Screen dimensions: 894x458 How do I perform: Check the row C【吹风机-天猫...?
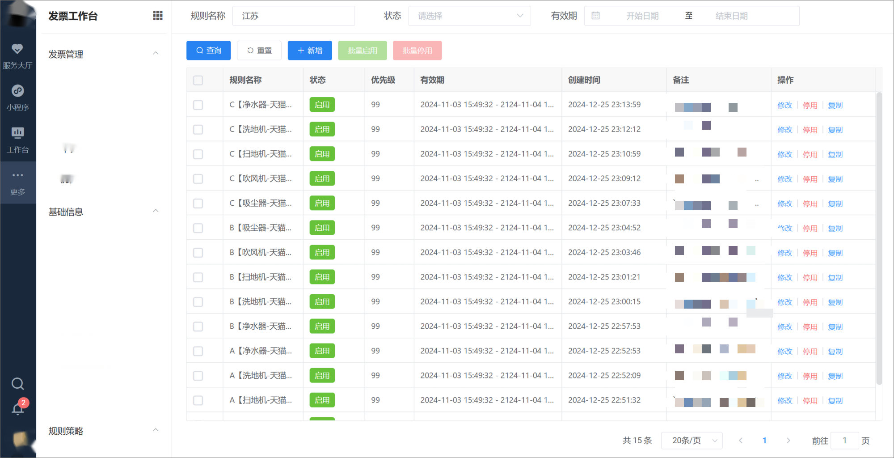198,179
